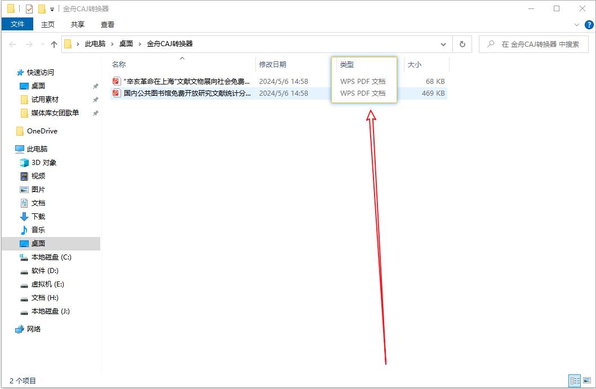The height and width of the screenshot is (389, 596).
Task: Open address bar history dropdown
Action: pos(443,44)
